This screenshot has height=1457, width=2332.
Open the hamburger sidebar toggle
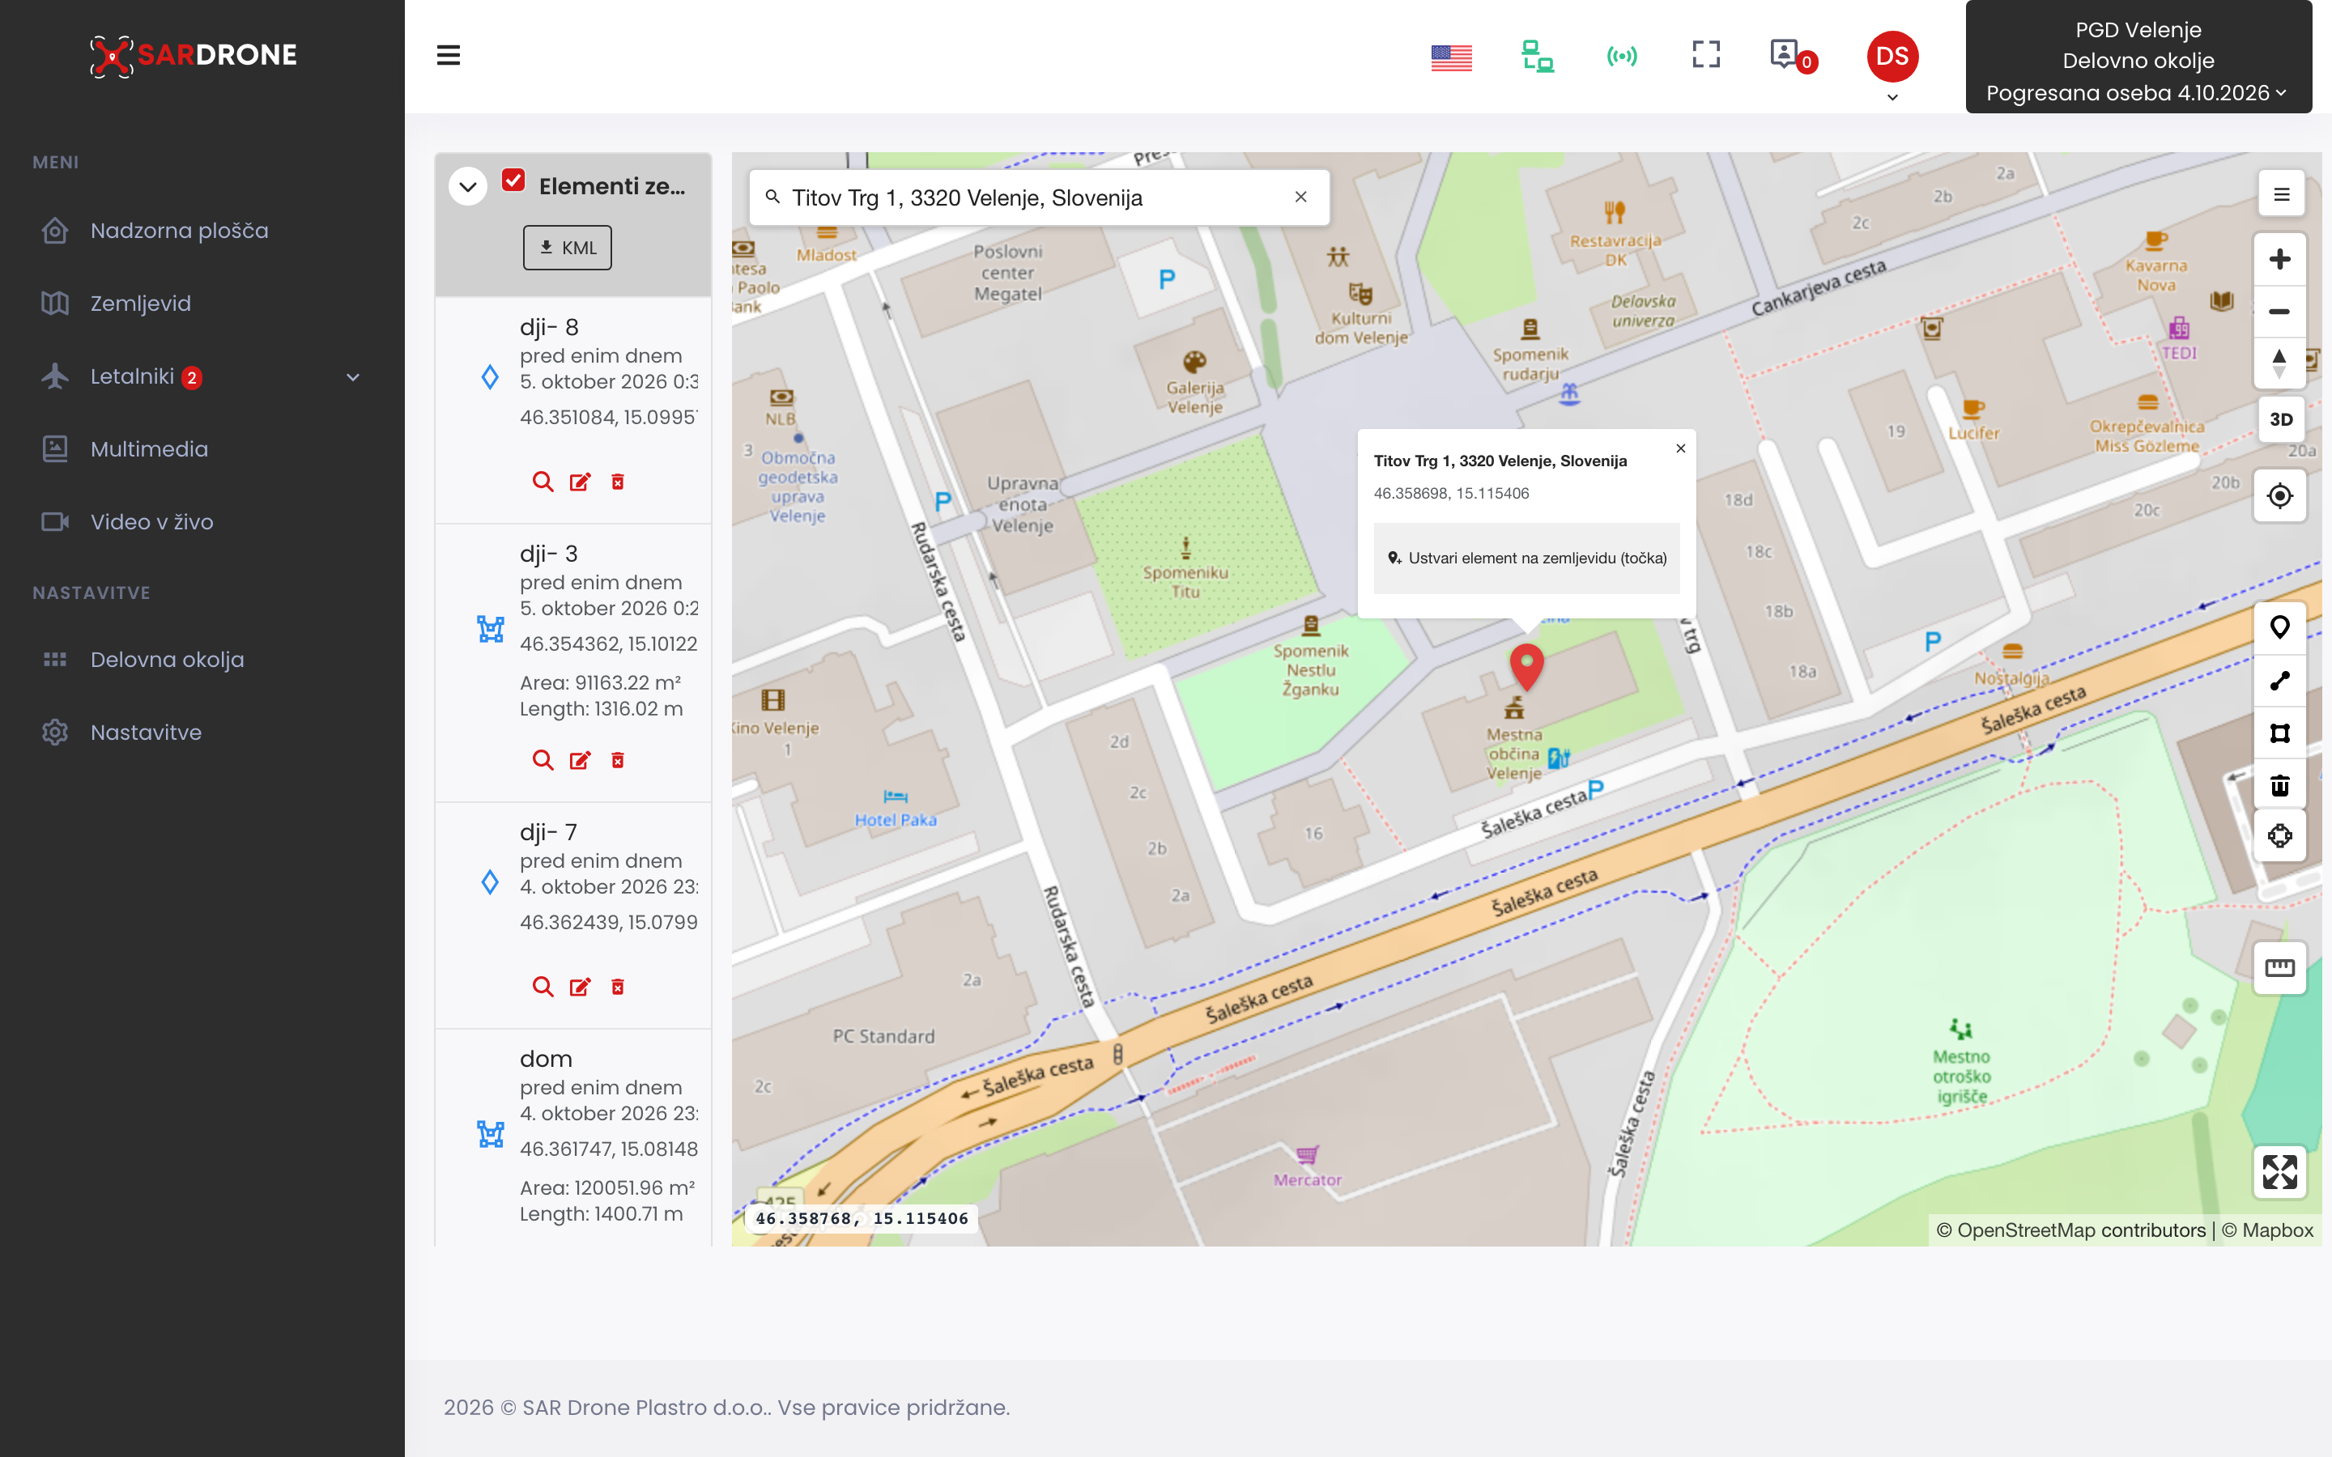coord(448,55)
